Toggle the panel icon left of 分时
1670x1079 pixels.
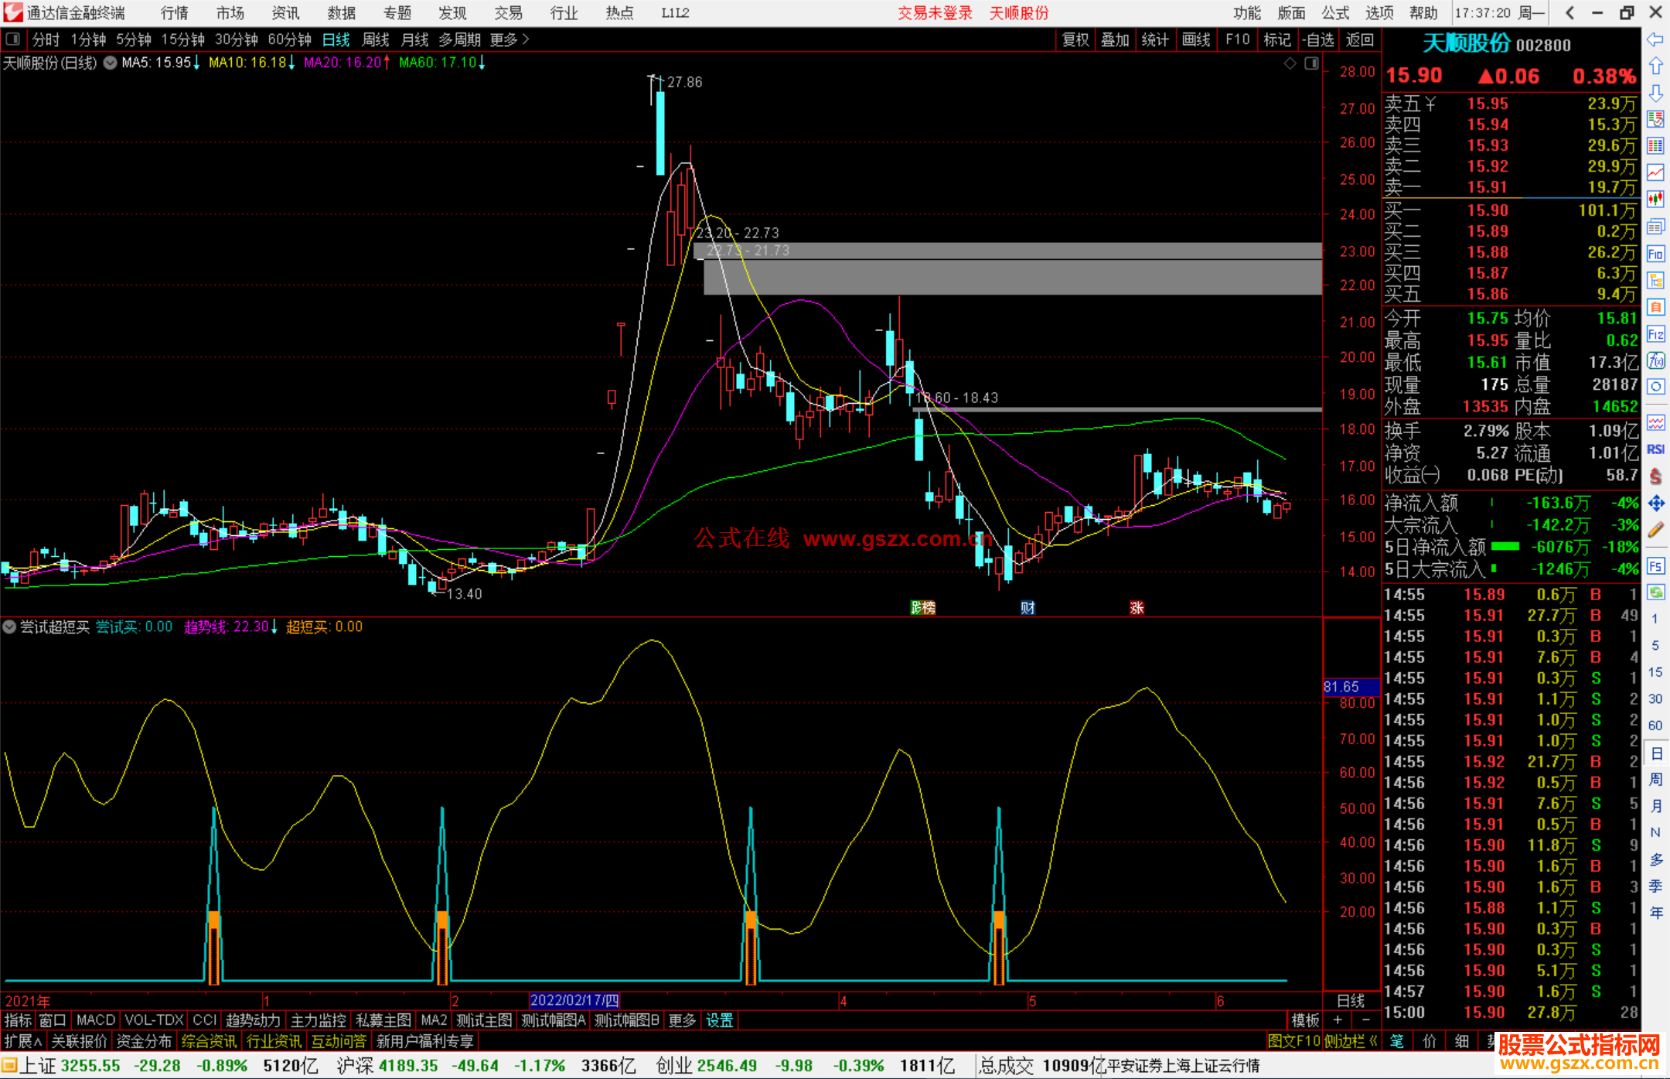(13, 39)
